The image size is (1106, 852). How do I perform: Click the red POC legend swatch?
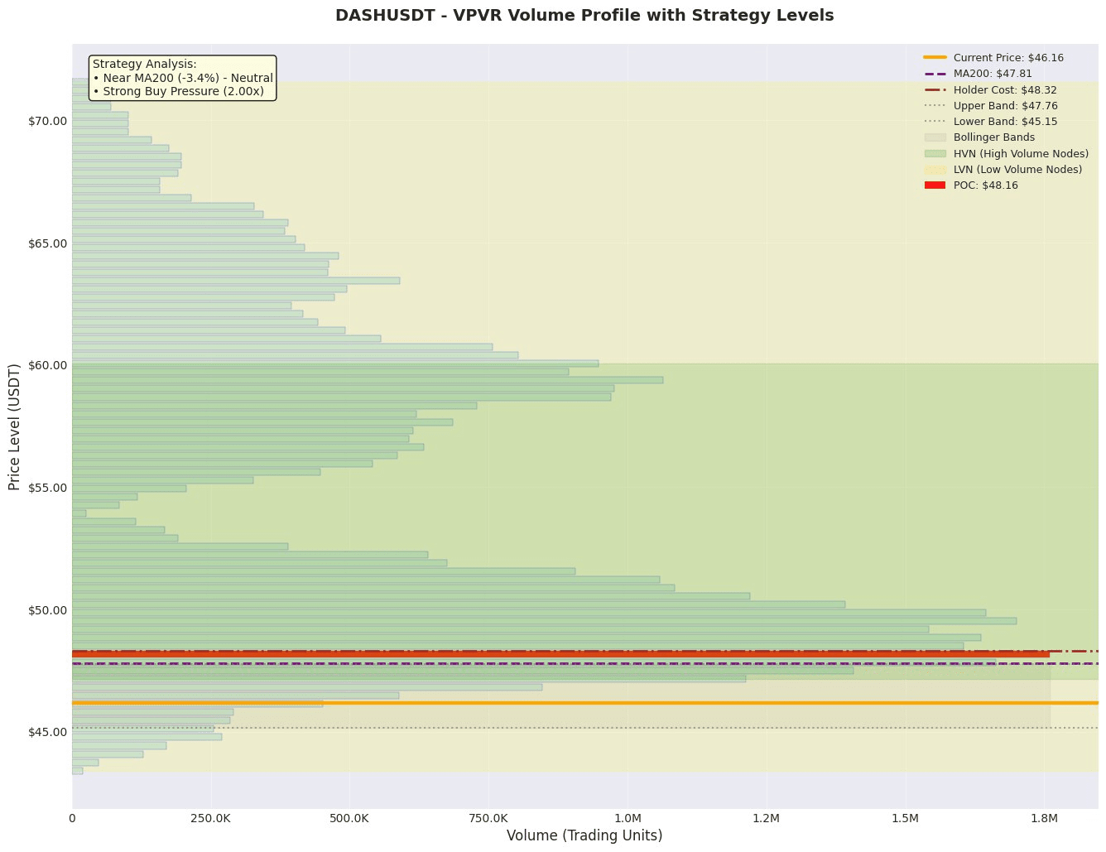coord(935,185)
